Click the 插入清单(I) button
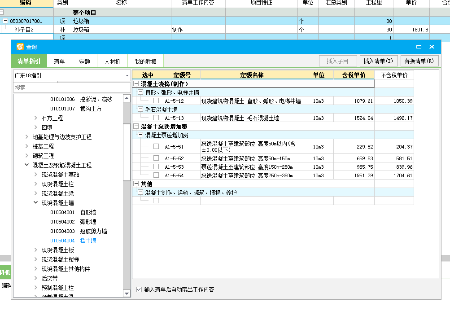The width and height of the screenshot is (450, 311). point(378,61)
